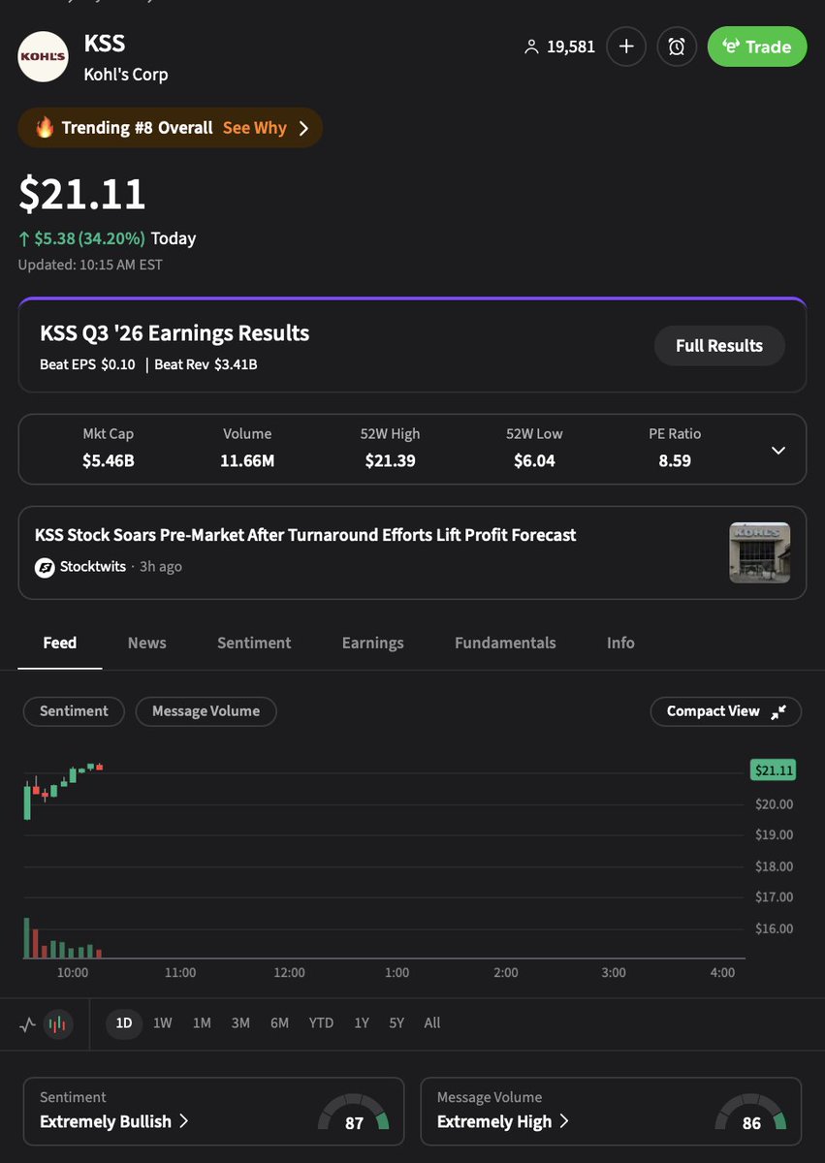Image resolution: width=825 pixels, height=1163 pixels.
Task: Add KSS to watchlist with plus icon
Action: 626,47
